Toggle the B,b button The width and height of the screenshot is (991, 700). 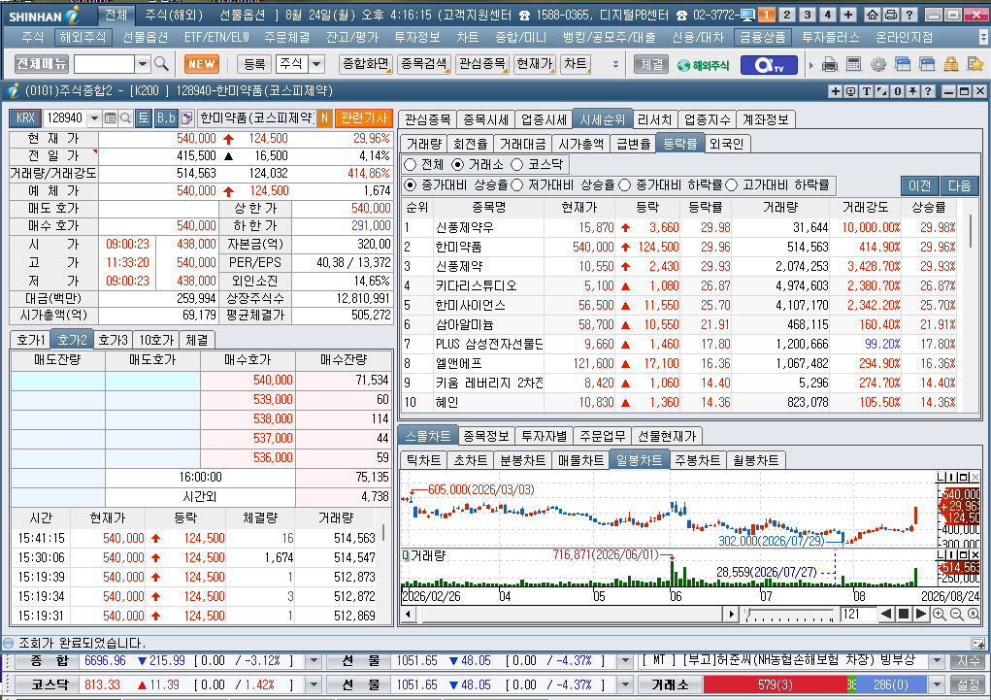tap(166, 117)
